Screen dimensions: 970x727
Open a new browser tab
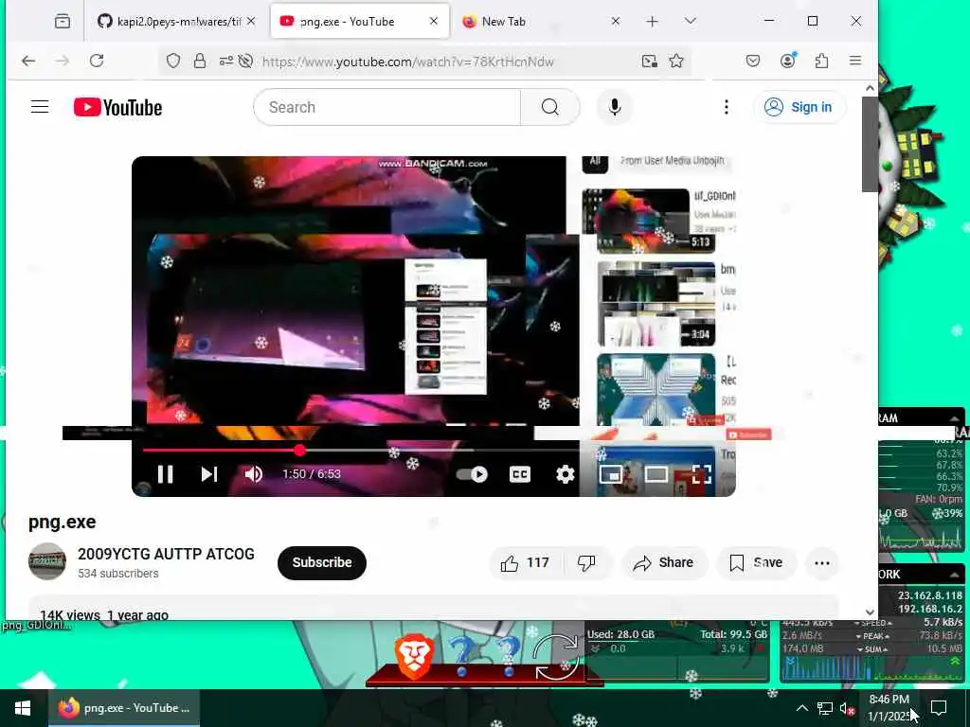652,22
